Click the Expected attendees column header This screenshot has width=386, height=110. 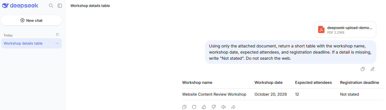[313, 83]
